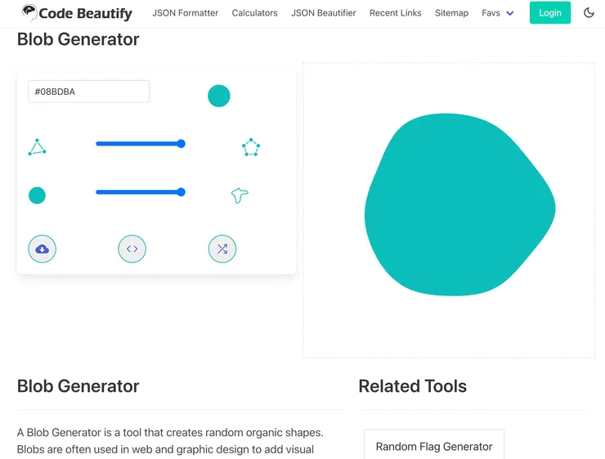Screen dimensions: 605x459
Task: Open the blob code view icon
Action: (x=132, y=249)
